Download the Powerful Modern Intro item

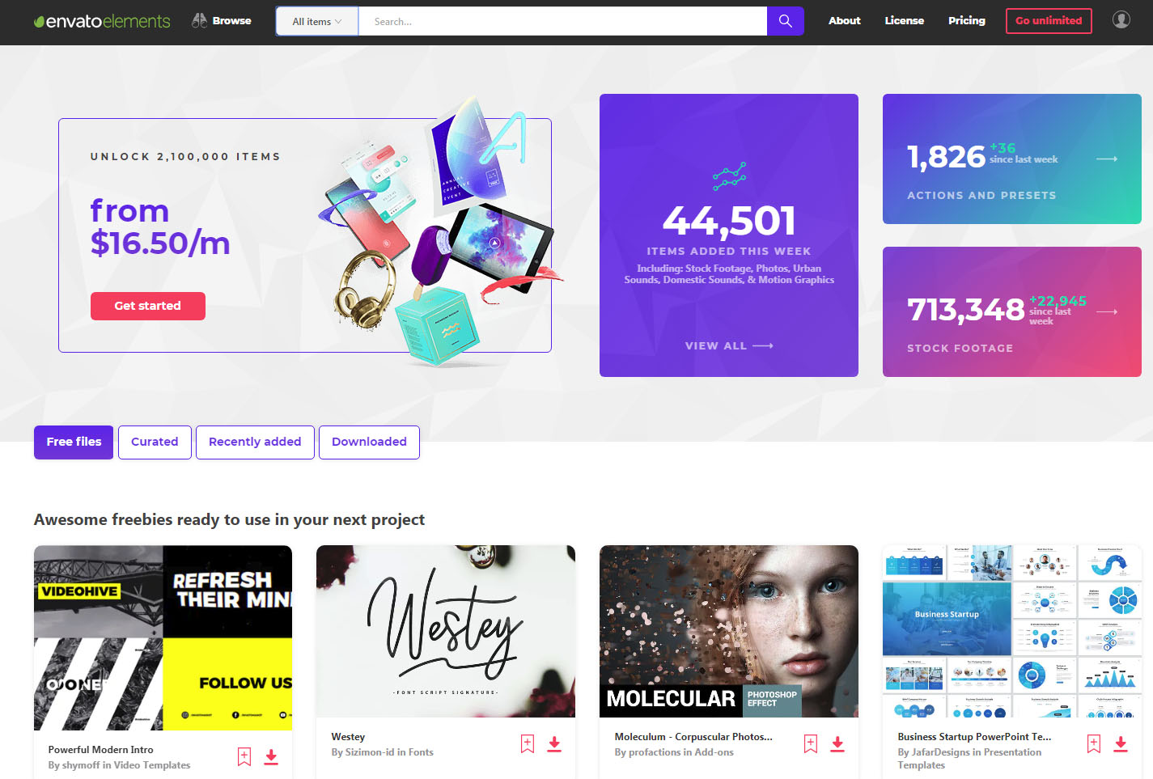(271, 757)
